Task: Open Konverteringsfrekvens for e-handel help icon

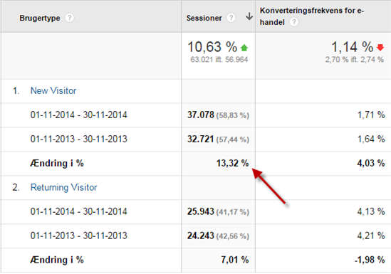Action: pyautogui.click(x=293, y=22)
